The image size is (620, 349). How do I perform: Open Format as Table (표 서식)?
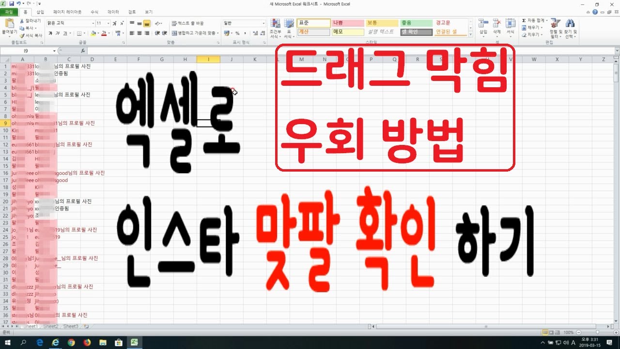coord(289,29)
